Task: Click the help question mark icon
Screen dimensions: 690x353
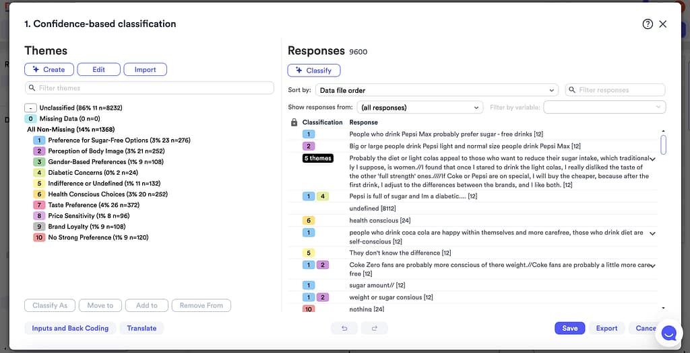Action: 648,24
